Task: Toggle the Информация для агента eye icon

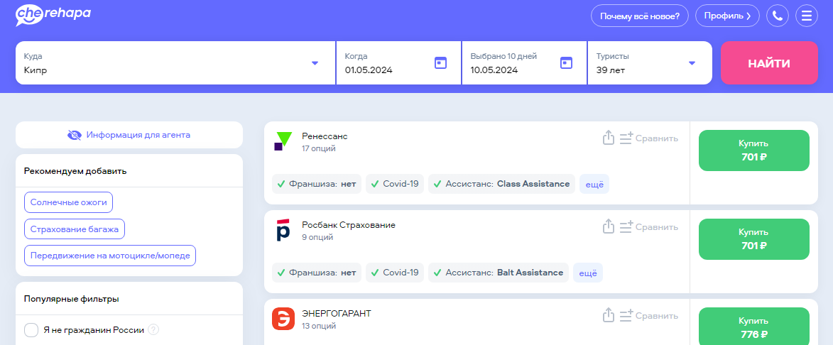Action: click(x=75, y=135)
